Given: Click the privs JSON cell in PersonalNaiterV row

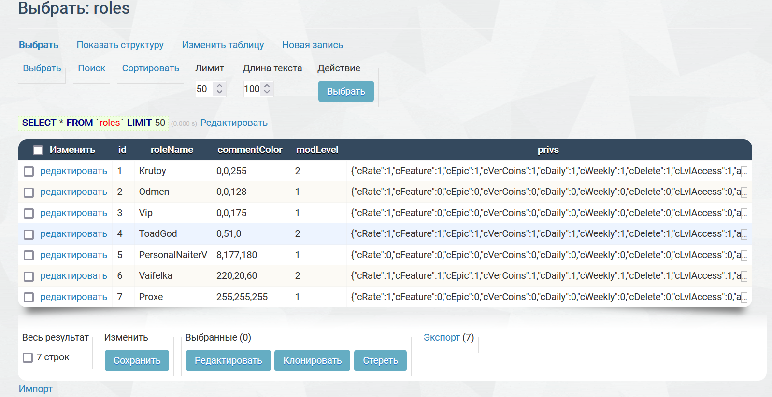Looking at the screenshot, I should (549, 255).
